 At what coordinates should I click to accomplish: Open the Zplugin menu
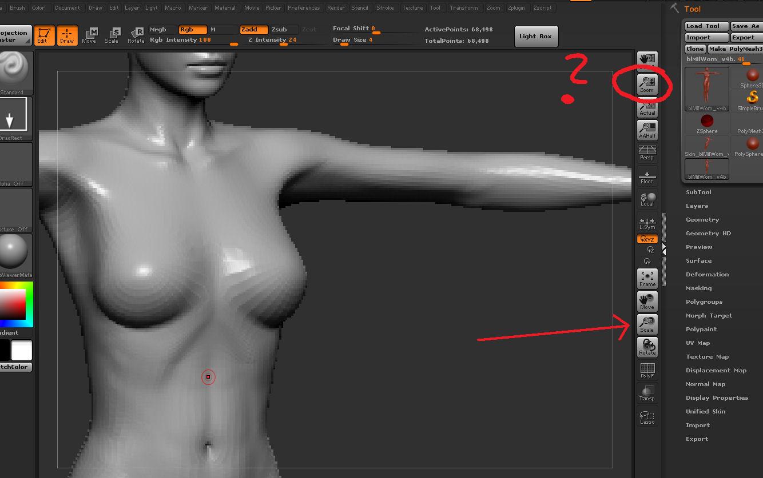coord(515,8)
